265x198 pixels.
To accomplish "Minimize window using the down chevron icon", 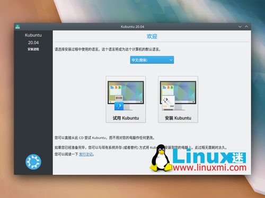I will [x=240, y=27].
